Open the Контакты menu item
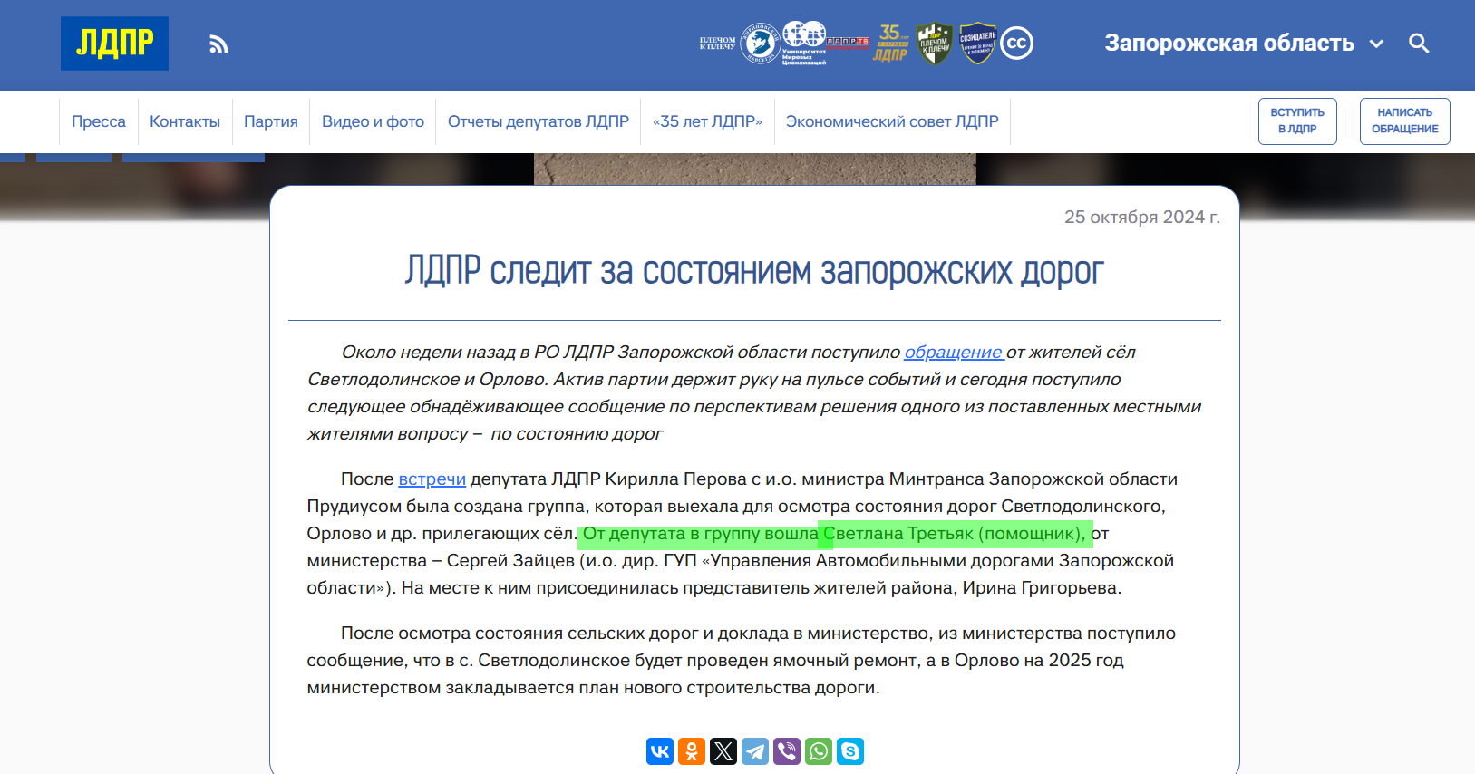The height and width of the screenshot is (774, 1475). click(185, 121)
